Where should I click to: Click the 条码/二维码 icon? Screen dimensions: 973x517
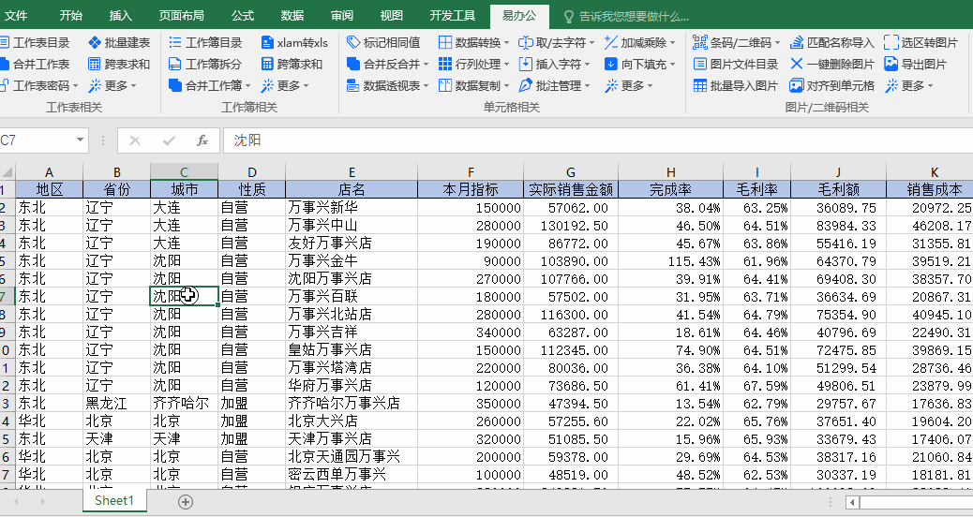click(x=700, y=43)
